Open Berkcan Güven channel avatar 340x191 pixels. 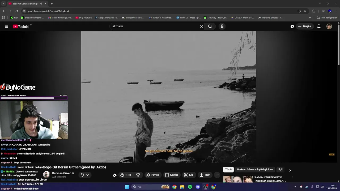point(46,175)
